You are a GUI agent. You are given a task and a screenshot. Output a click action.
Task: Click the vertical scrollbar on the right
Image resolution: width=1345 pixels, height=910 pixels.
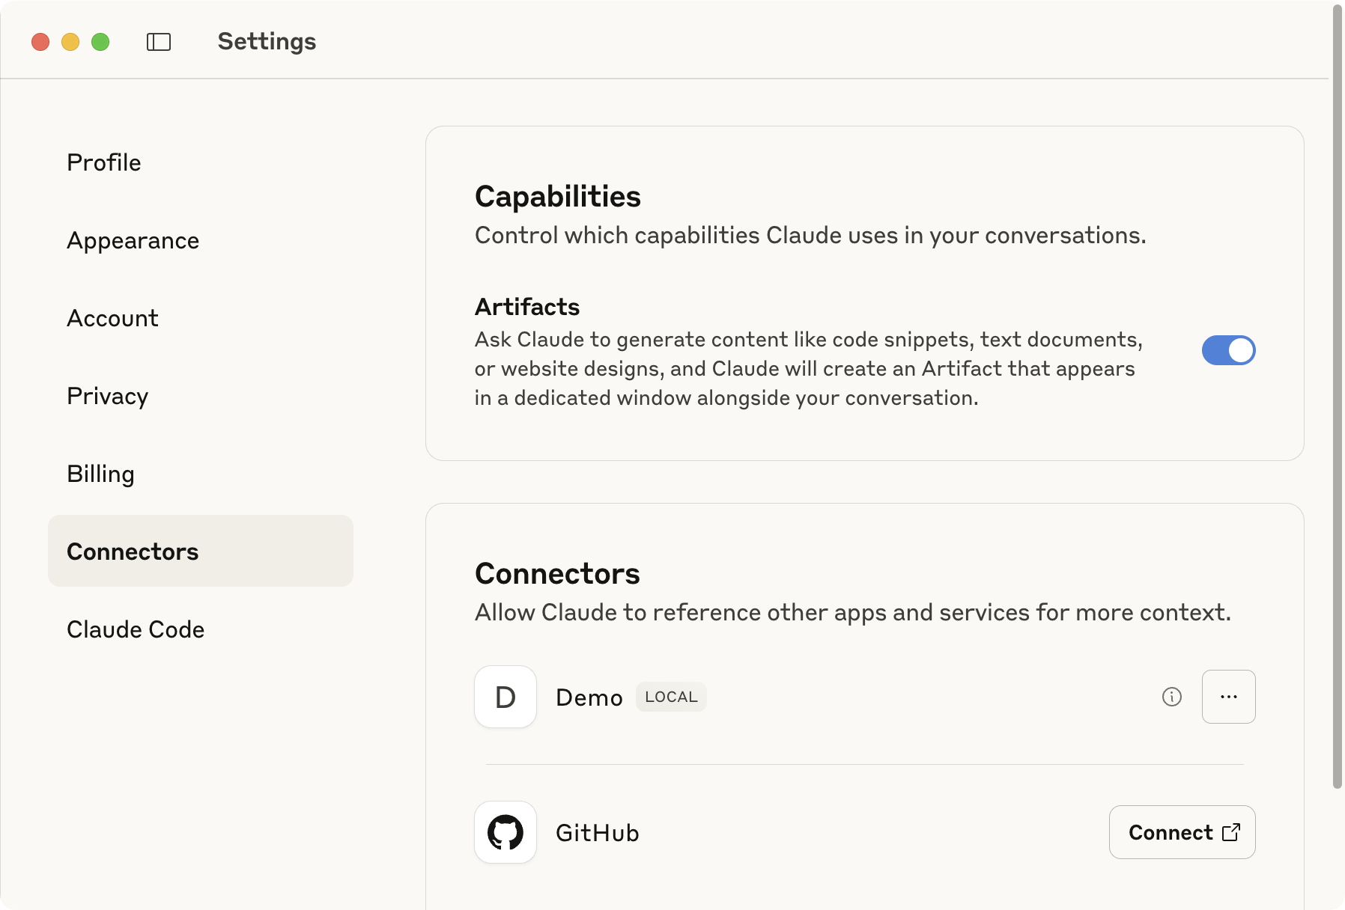click(x=1337, y=397)
